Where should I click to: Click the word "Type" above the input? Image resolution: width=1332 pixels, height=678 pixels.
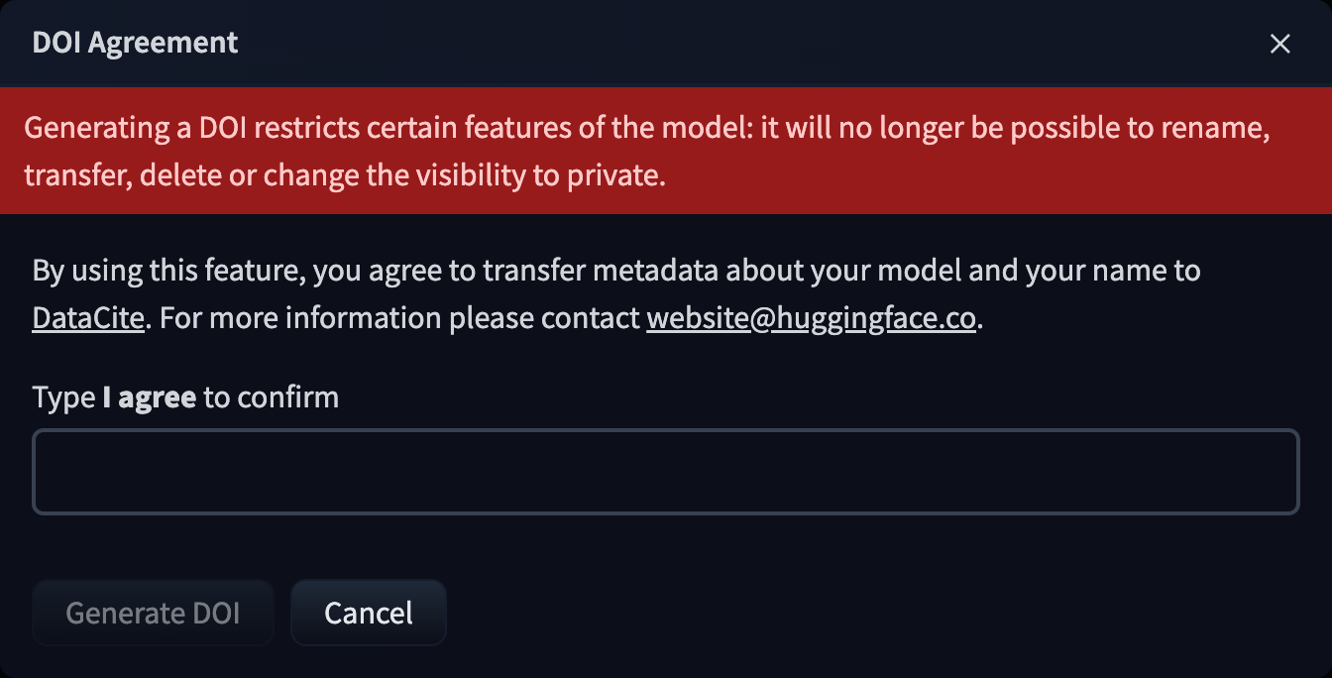point(63,397)
